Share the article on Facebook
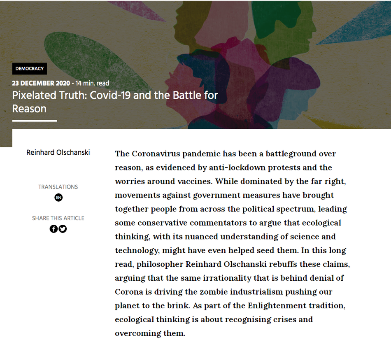 54,228
